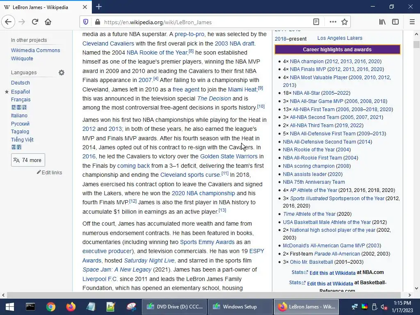The height and width of the screenshot is (315, 420).
Task: Open the Notepad++ taskbar icon
Action: [111, 307]
